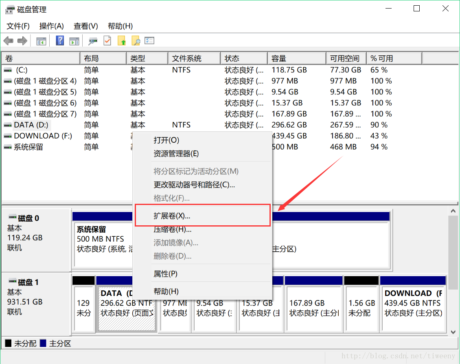Sort by the 卷 column header
This screenshot has width=460, height=364.
pos(41,58)
